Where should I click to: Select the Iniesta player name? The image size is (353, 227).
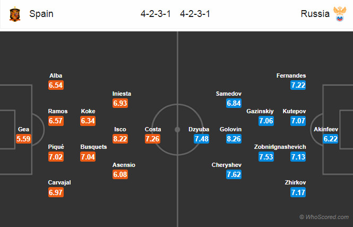pos(122,94)
